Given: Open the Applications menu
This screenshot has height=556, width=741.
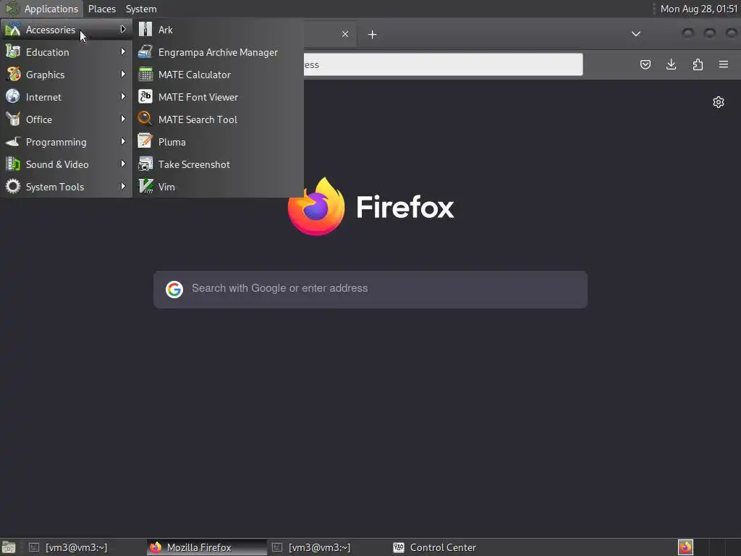Looking at the screenshot, I should tap(41, 9).
